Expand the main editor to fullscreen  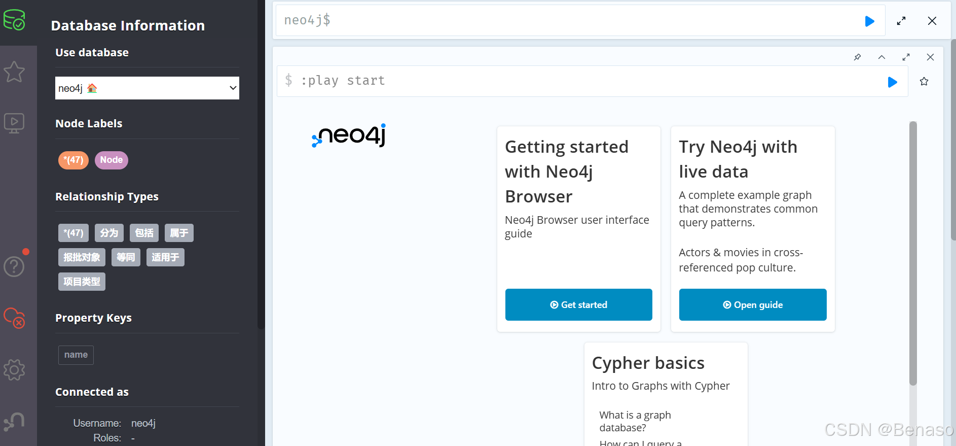click(x=901, y=21)
